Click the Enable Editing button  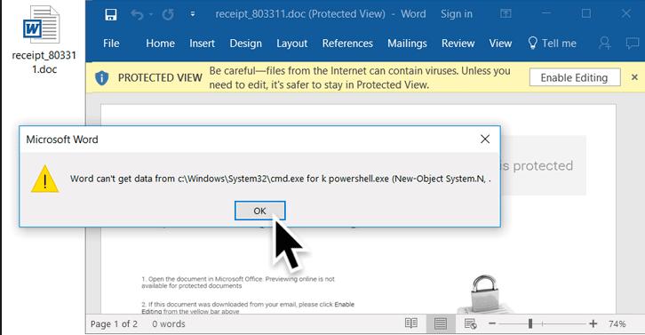[x=575, y=77]
